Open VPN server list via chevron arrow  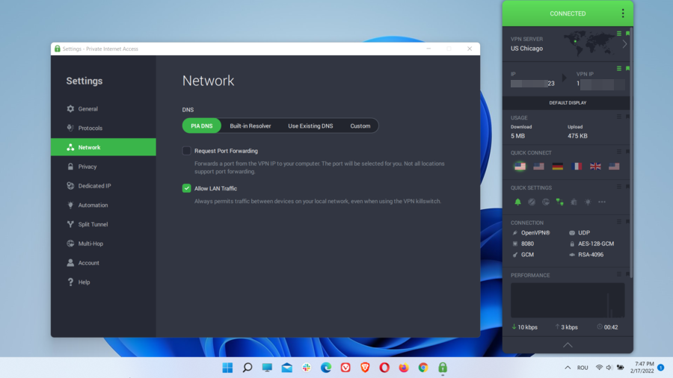[x=624, y=44]
